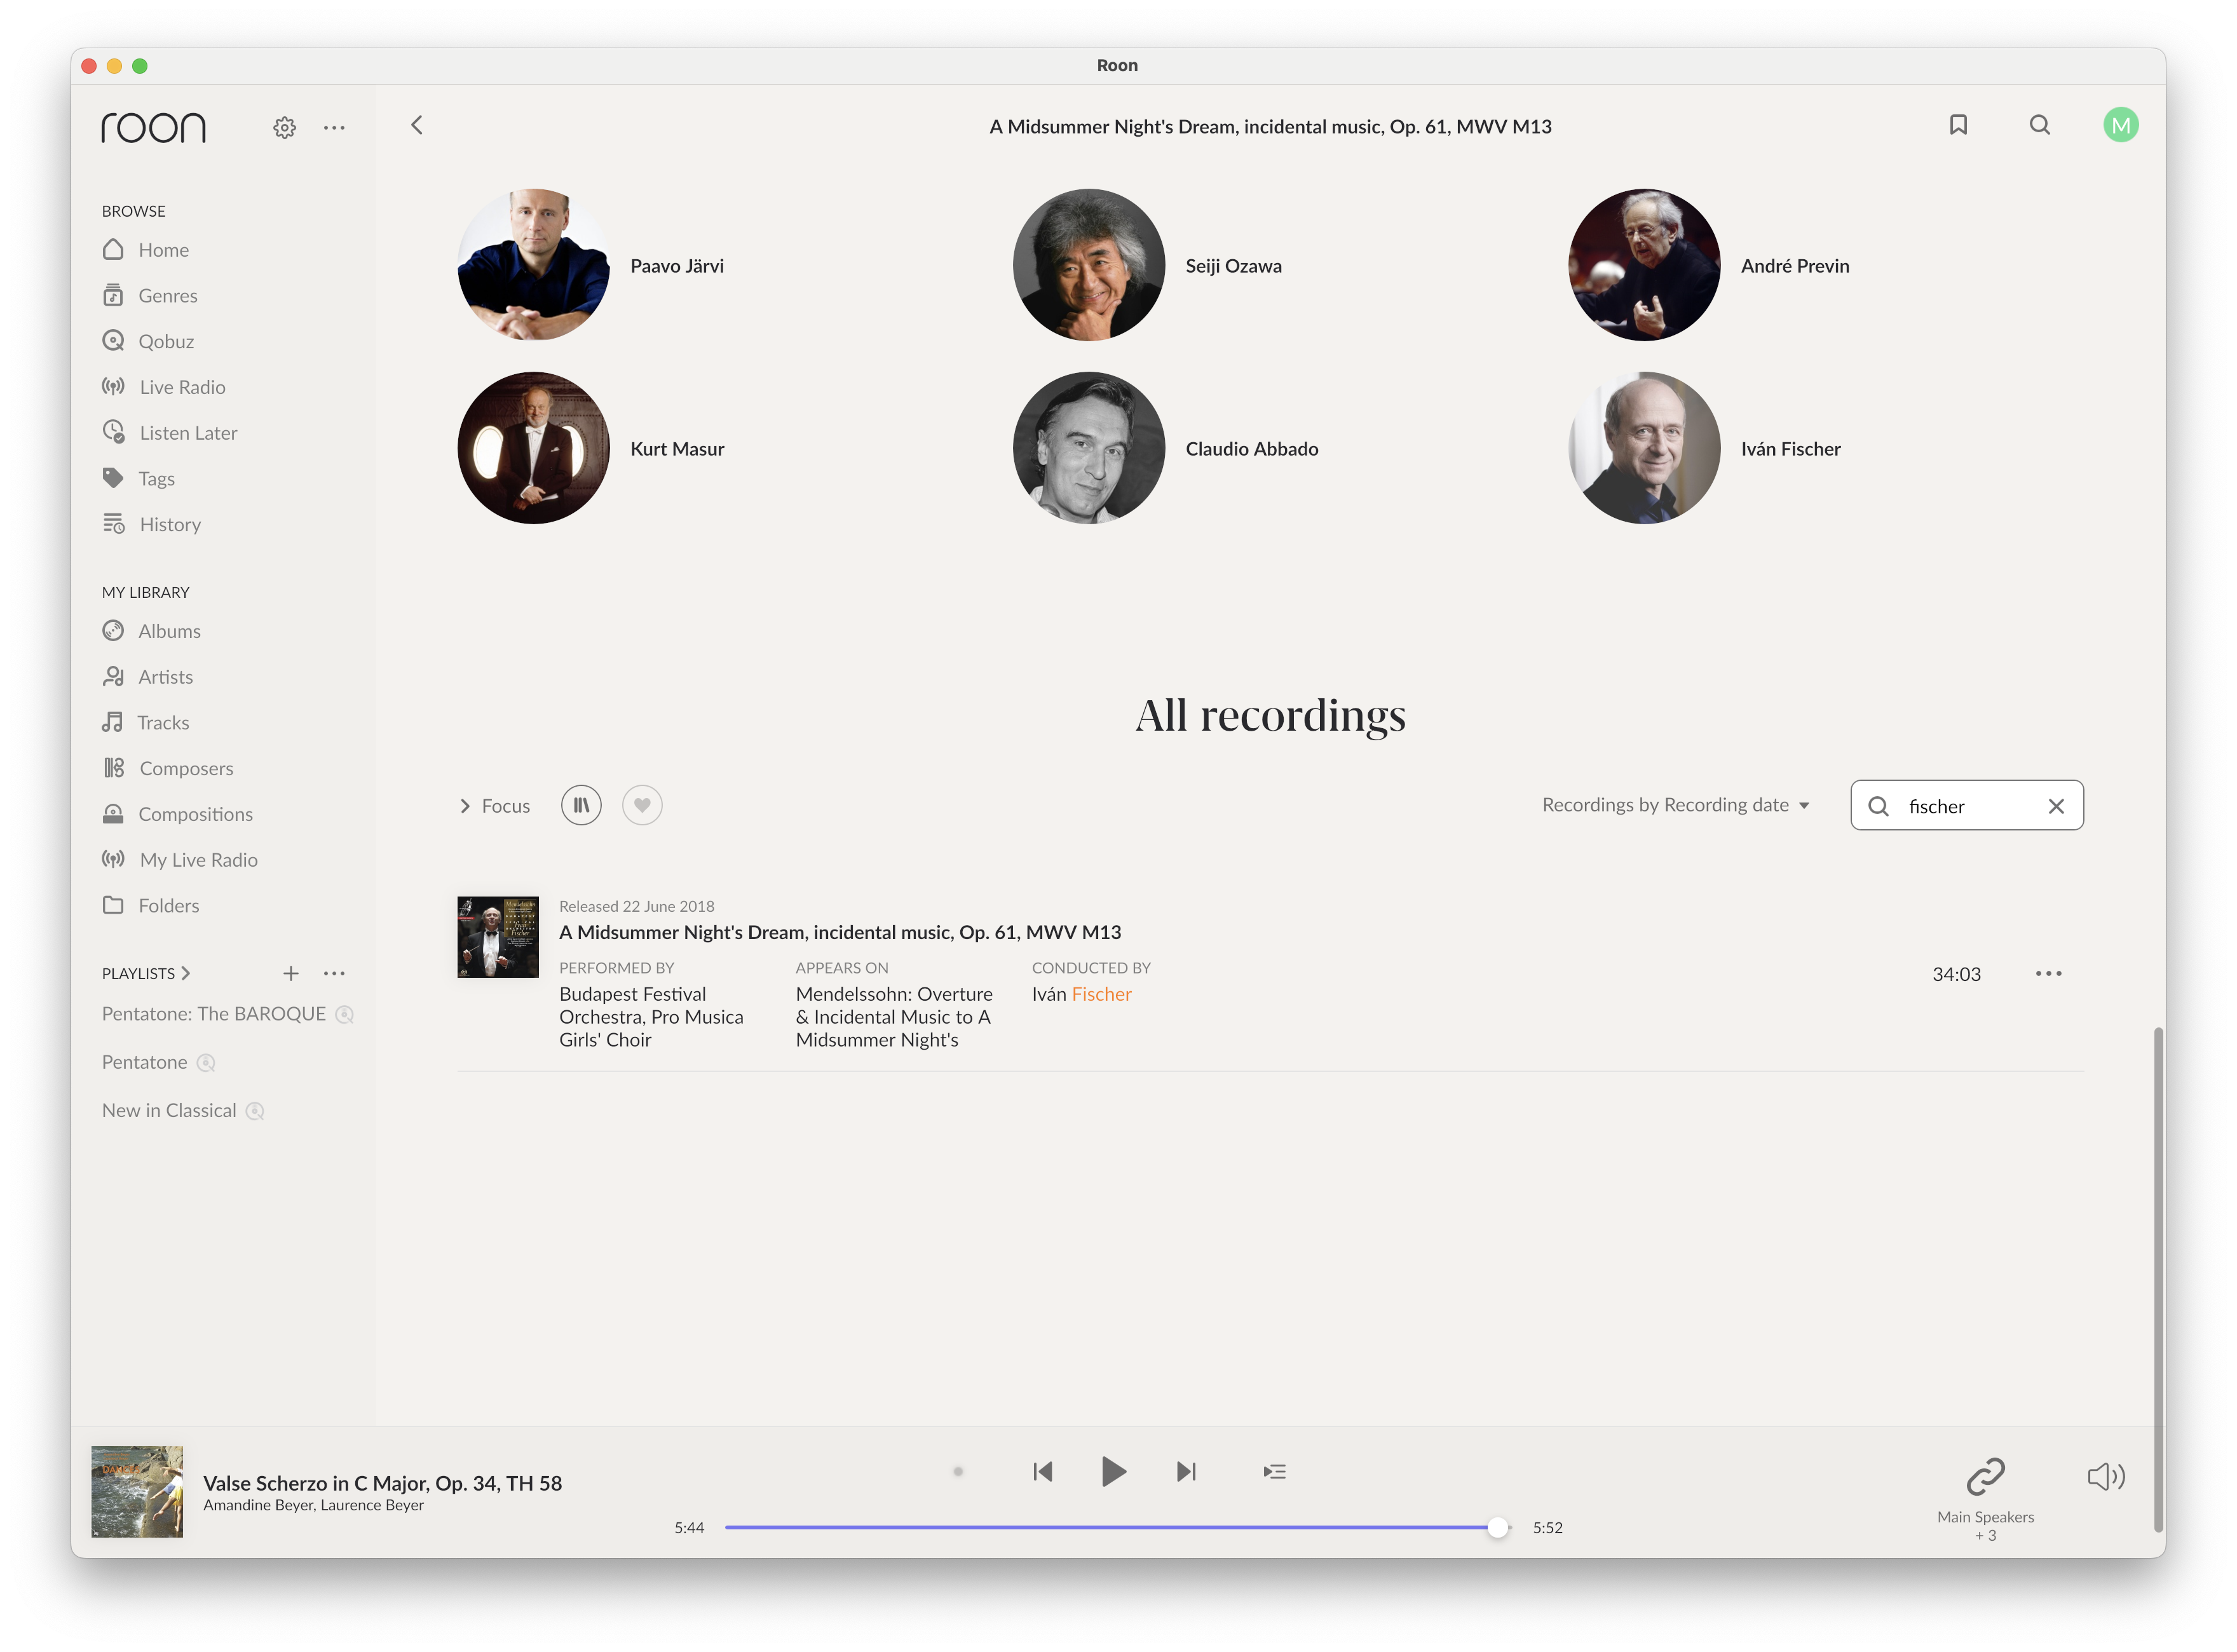
Task: Click the playback seek bar handle
Action: pos(1497,1528)
